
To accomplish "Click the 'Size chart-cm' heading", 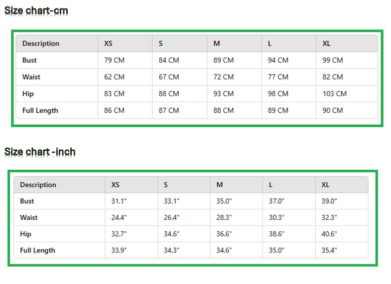I will click(x=36, y=11).
